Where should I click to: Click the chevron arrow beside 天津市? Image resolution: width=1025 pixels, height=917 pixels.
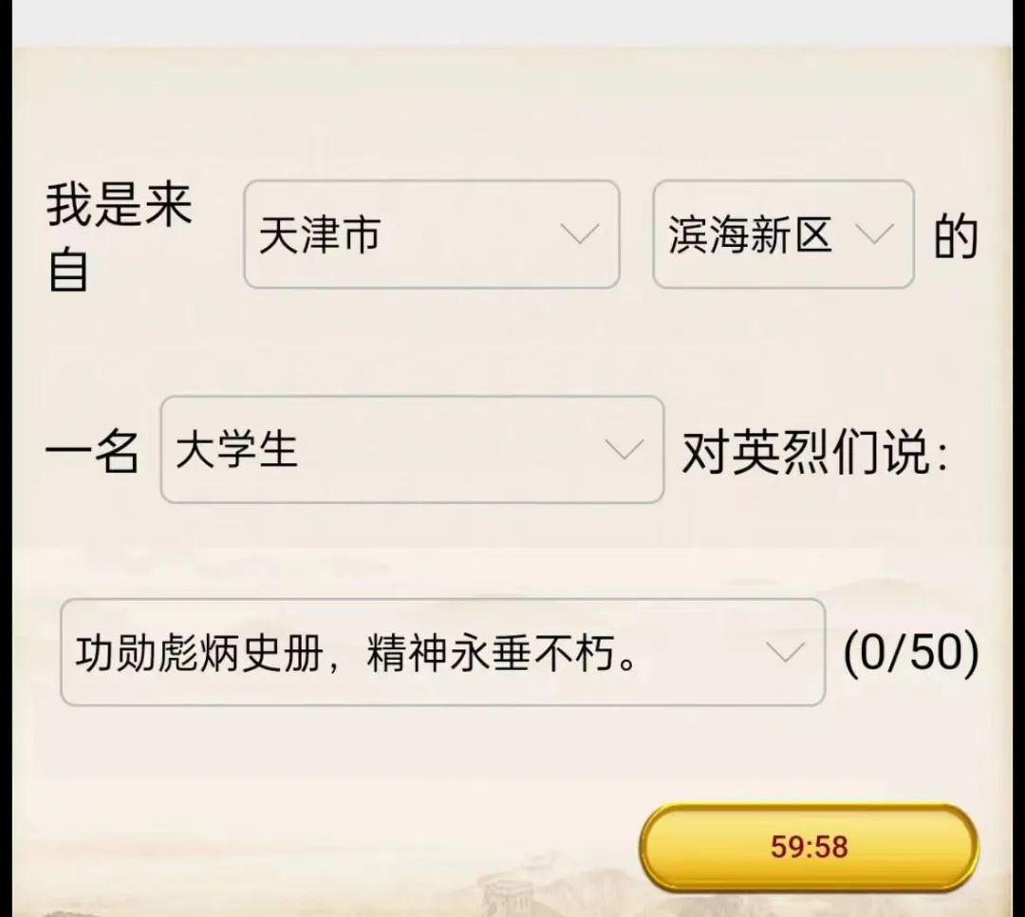(579, 234)
